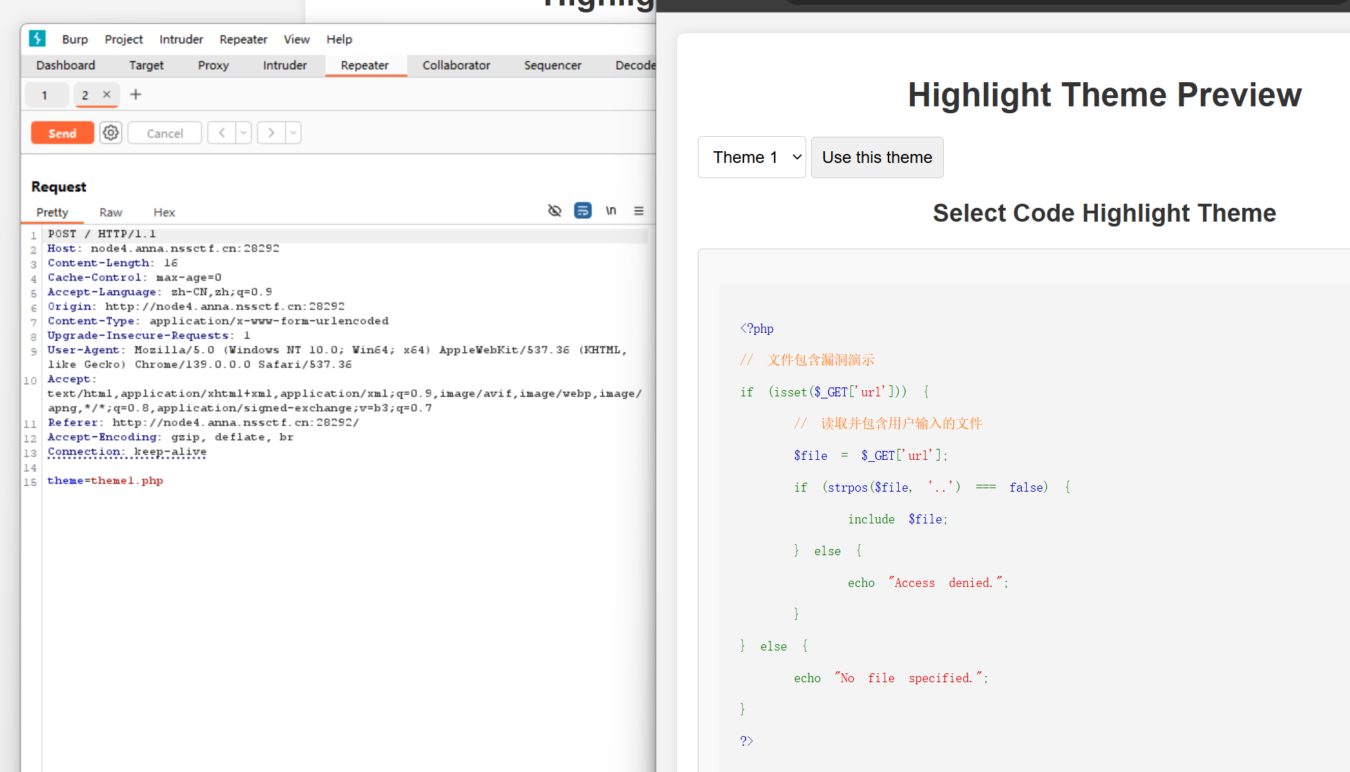Click the theme=theme1.php request body line

click(x=105, y=481)
